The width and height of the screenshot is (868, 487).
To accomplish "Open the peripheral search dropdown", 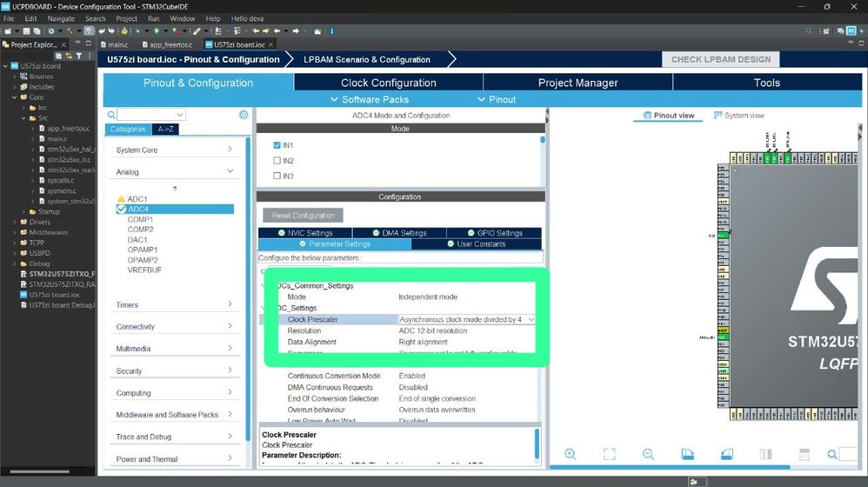I will click(179, 115).
